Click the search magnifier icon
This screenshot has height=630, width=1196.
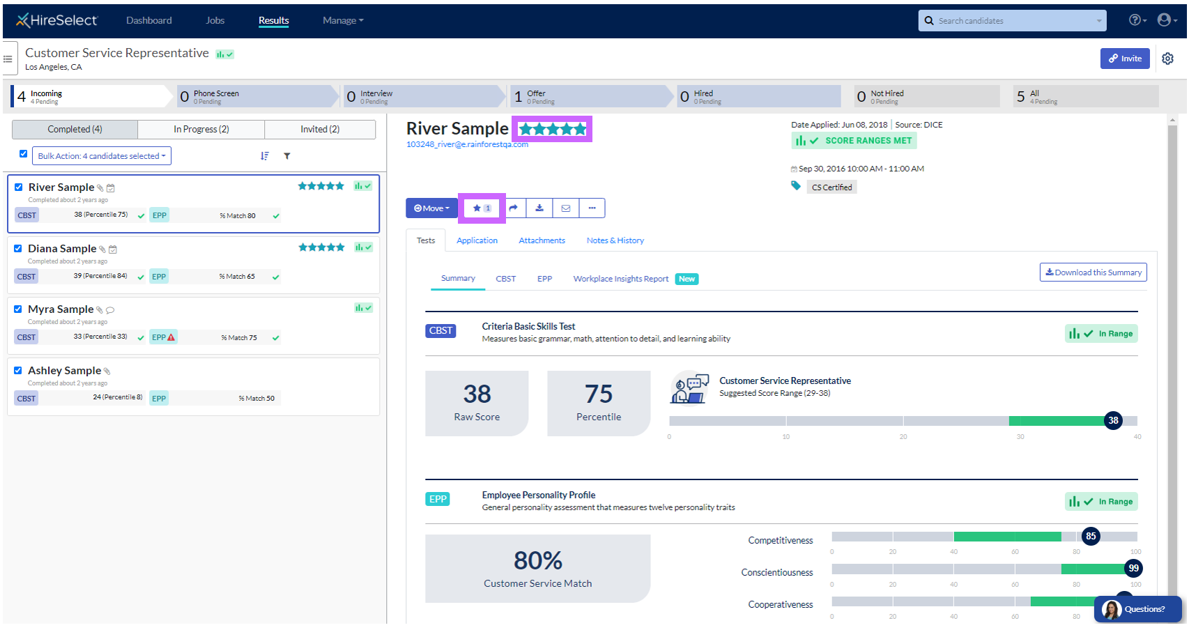(x=929, y=21)
